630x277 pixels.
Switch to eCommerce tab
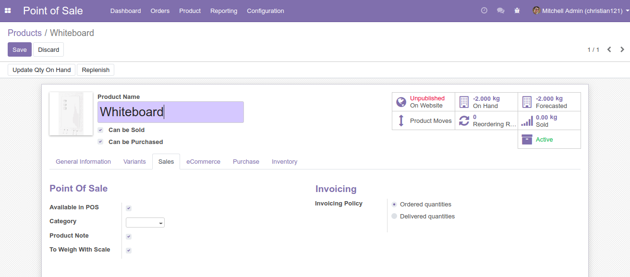204,162
